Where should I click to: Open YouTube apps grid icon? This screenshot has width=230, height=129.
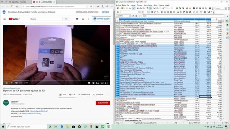coord(83,19)
